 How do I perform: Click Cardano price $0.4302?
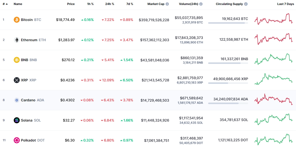click(68, 100)
